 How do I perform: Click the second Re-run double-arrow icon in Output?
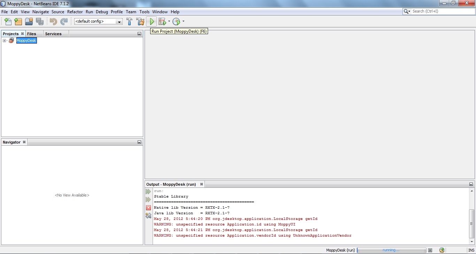click(x=148, y=200)
